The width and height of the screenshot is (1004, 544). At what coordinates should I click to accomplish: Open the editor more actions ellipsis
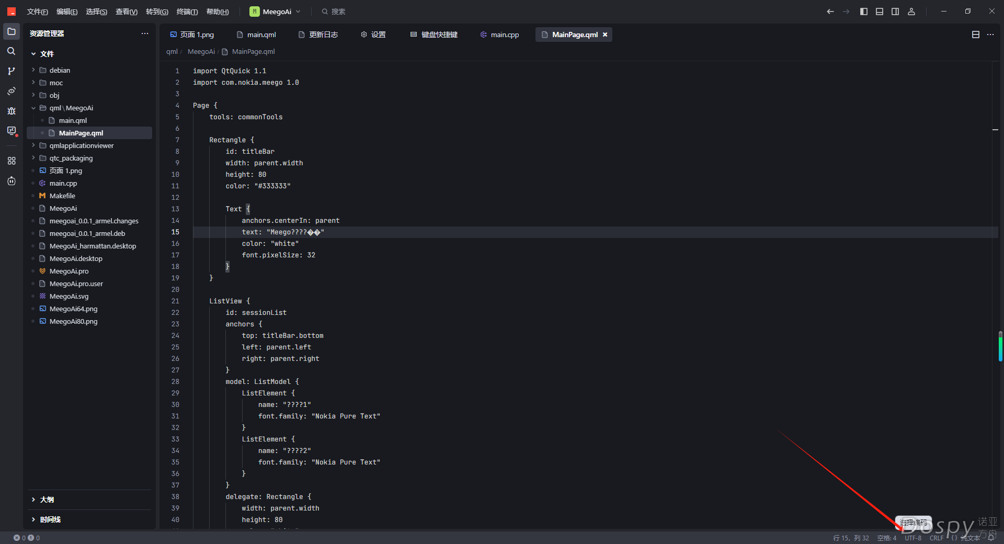(x=990, y=35)
